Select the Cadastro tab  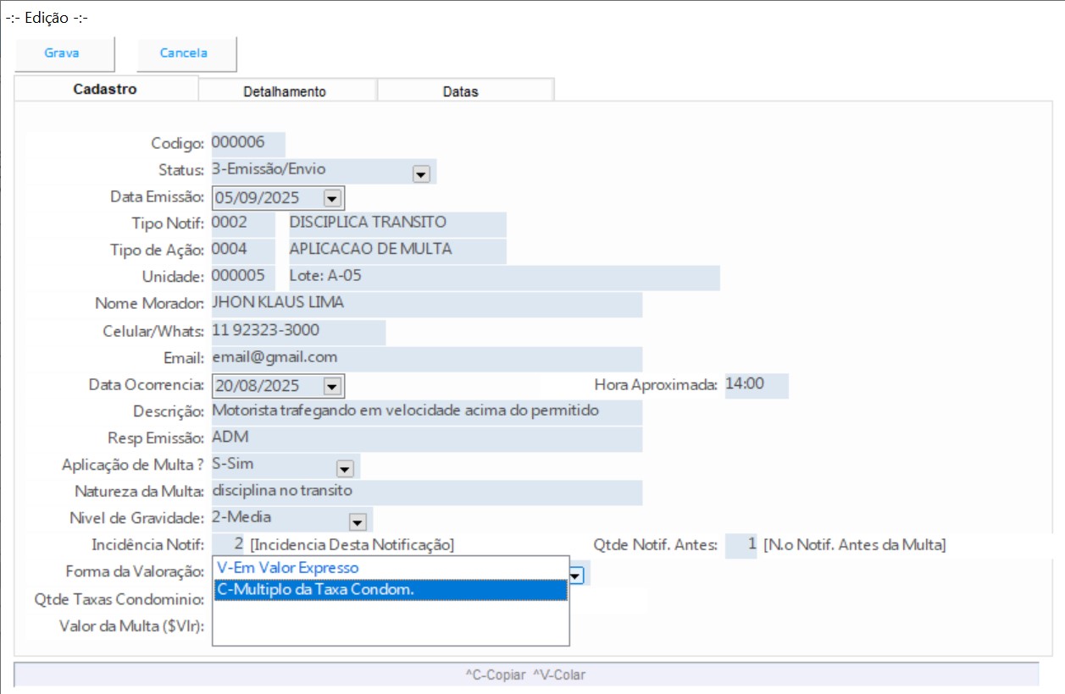pos(105,89)
